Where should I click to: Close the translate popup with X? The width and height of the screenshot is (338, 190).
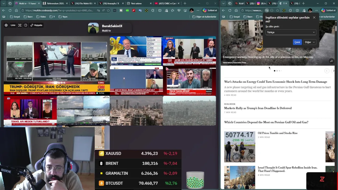click(x=314, y=17)
